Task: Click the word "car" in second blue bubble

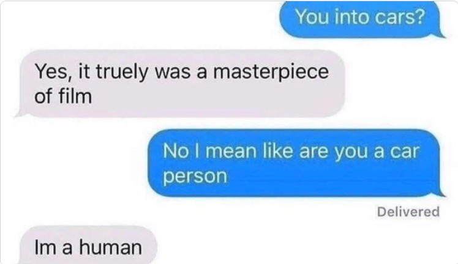Action: 405,152
